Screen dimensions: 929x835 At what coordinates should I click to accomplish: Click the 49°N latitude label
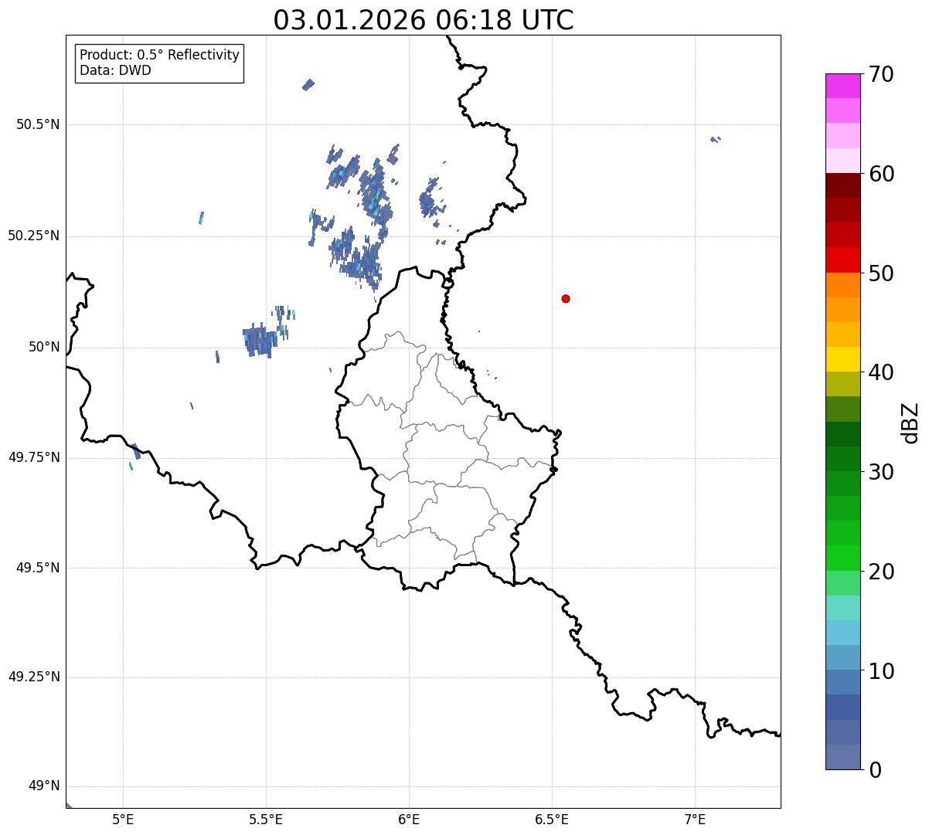pos(44,786)
